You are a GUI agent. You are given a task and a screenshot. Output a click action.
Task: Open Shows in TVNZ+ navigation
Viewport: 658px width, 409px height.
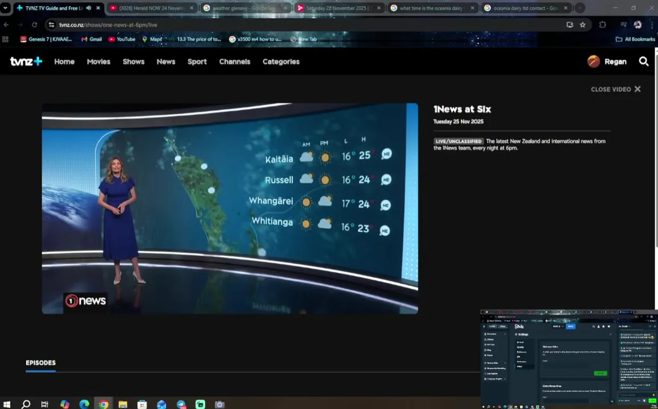click(x=134, y=61)
